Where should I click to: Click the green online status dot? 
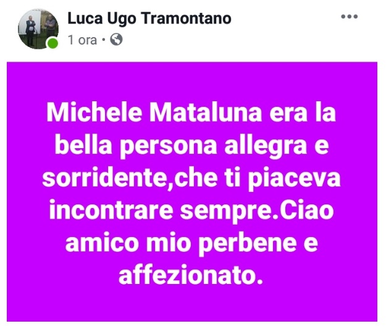coord(52,43)
